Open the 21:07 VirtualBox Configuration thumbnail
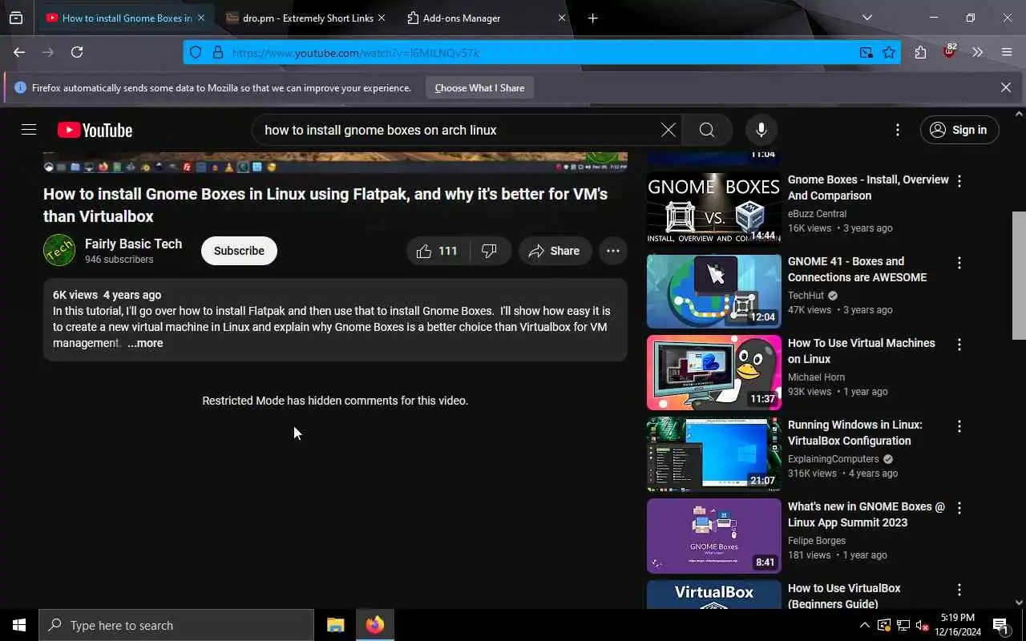Screen dimensions: 1026x641 pyautogui.click(x=713, y=455)
